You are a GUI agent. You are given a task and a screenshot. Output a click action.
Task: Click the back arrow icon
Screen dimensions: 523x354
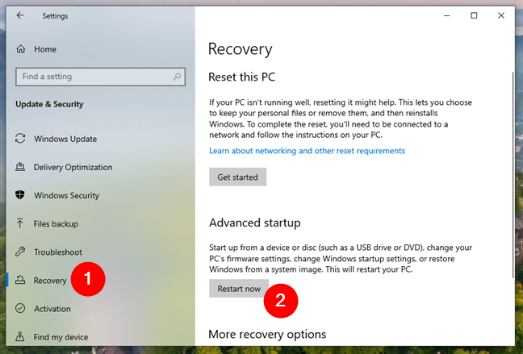pos(20,15)
